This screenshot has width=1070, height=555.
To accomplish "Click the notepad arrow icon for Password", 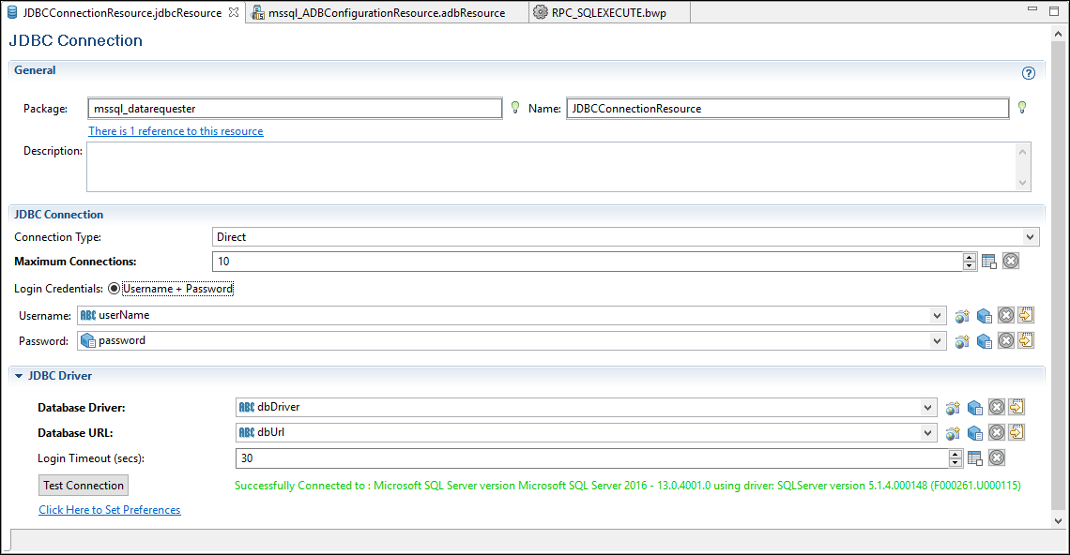I will tap(1026, 340).
